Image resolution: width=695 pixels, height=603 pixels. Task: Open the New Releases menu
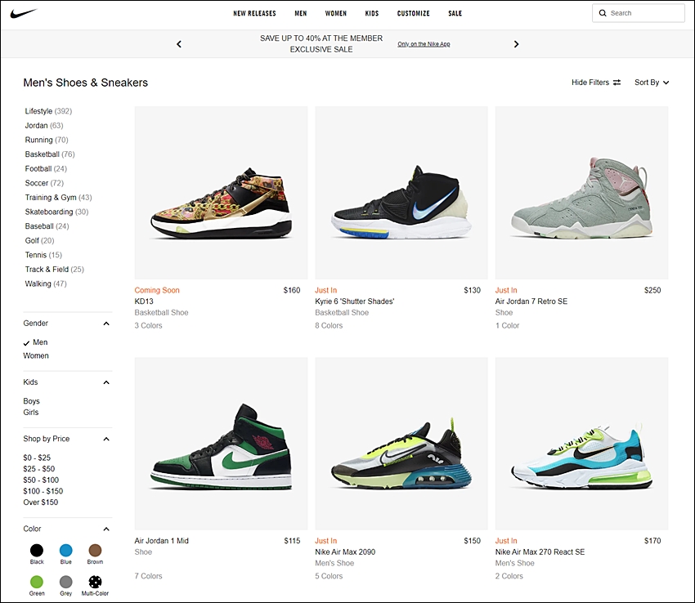tap(254, 13)
